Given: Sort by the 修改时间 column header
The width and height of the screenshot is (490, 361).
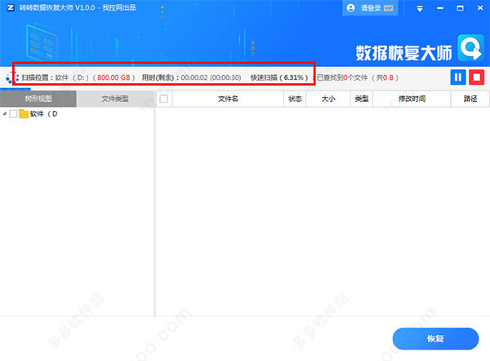Looking at the screenshot, I should tap(412, 99).
